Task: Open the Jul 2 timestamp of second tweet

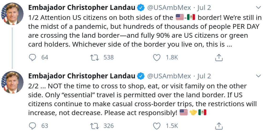Action: click(x=204, y=76)
